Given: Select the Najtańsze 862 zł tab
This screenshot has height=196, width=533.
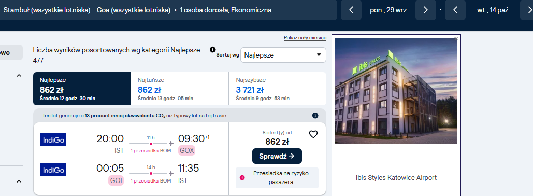Looking at the screenshot, I should pos(179,89).
